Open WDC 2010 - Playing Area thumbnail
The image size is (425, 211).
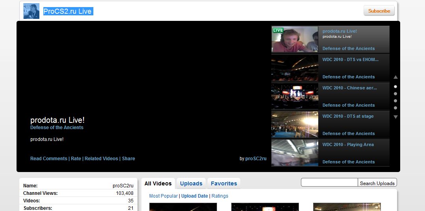tap(295, 153)
